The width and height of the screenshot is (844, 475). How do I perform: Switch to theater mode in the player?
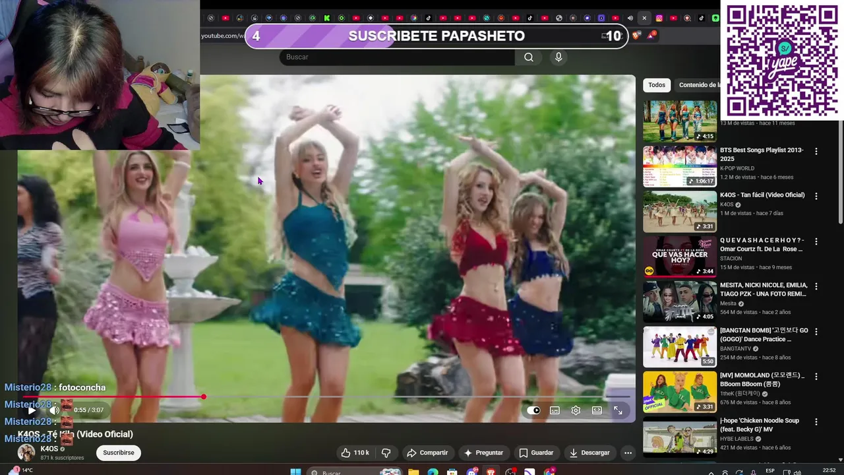point(597,410)
